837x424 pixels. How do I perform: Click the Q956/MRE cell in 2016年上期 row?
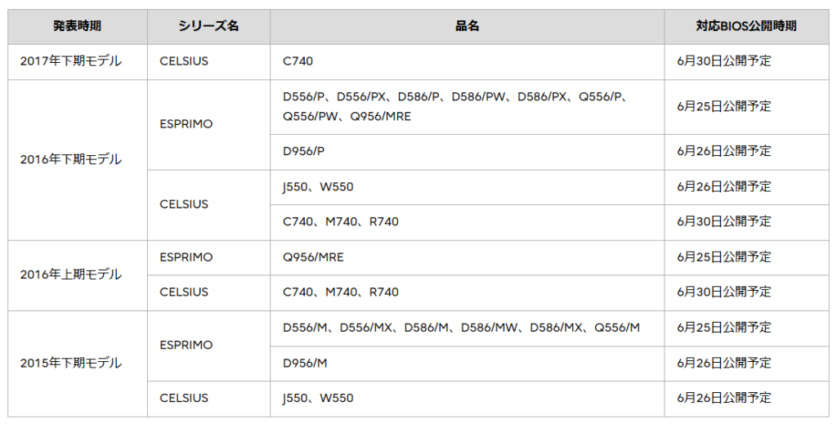(467, 257)
